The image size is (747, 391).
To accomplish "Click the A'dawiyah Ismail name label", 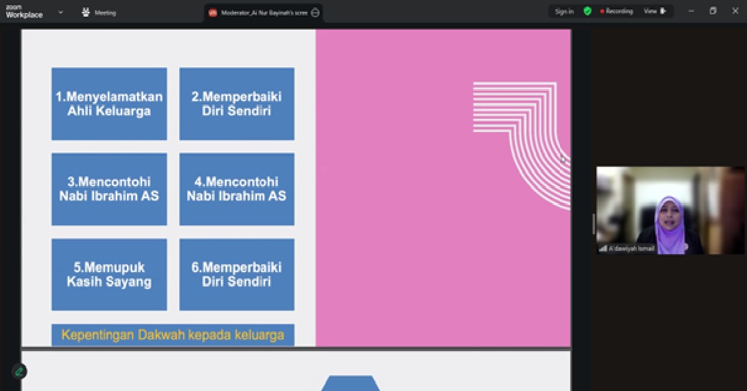I will coord(631,248).
